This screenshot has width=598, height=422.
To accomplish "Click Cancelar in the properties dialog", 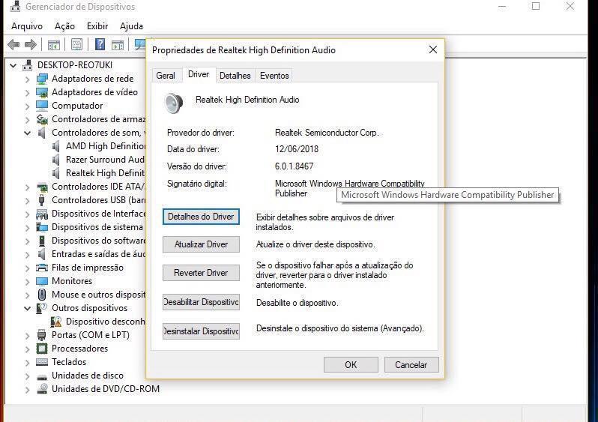I will pyautogui.click(x=411, y=365).
